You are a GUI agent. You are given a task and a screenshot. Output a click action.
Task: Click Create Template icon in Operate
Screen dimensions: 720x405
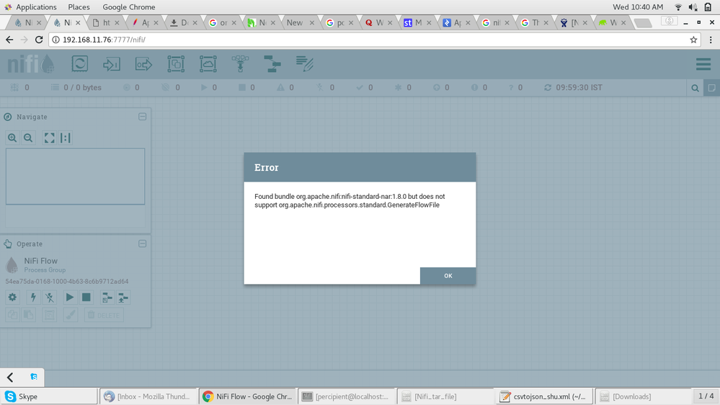click(107, 298)
